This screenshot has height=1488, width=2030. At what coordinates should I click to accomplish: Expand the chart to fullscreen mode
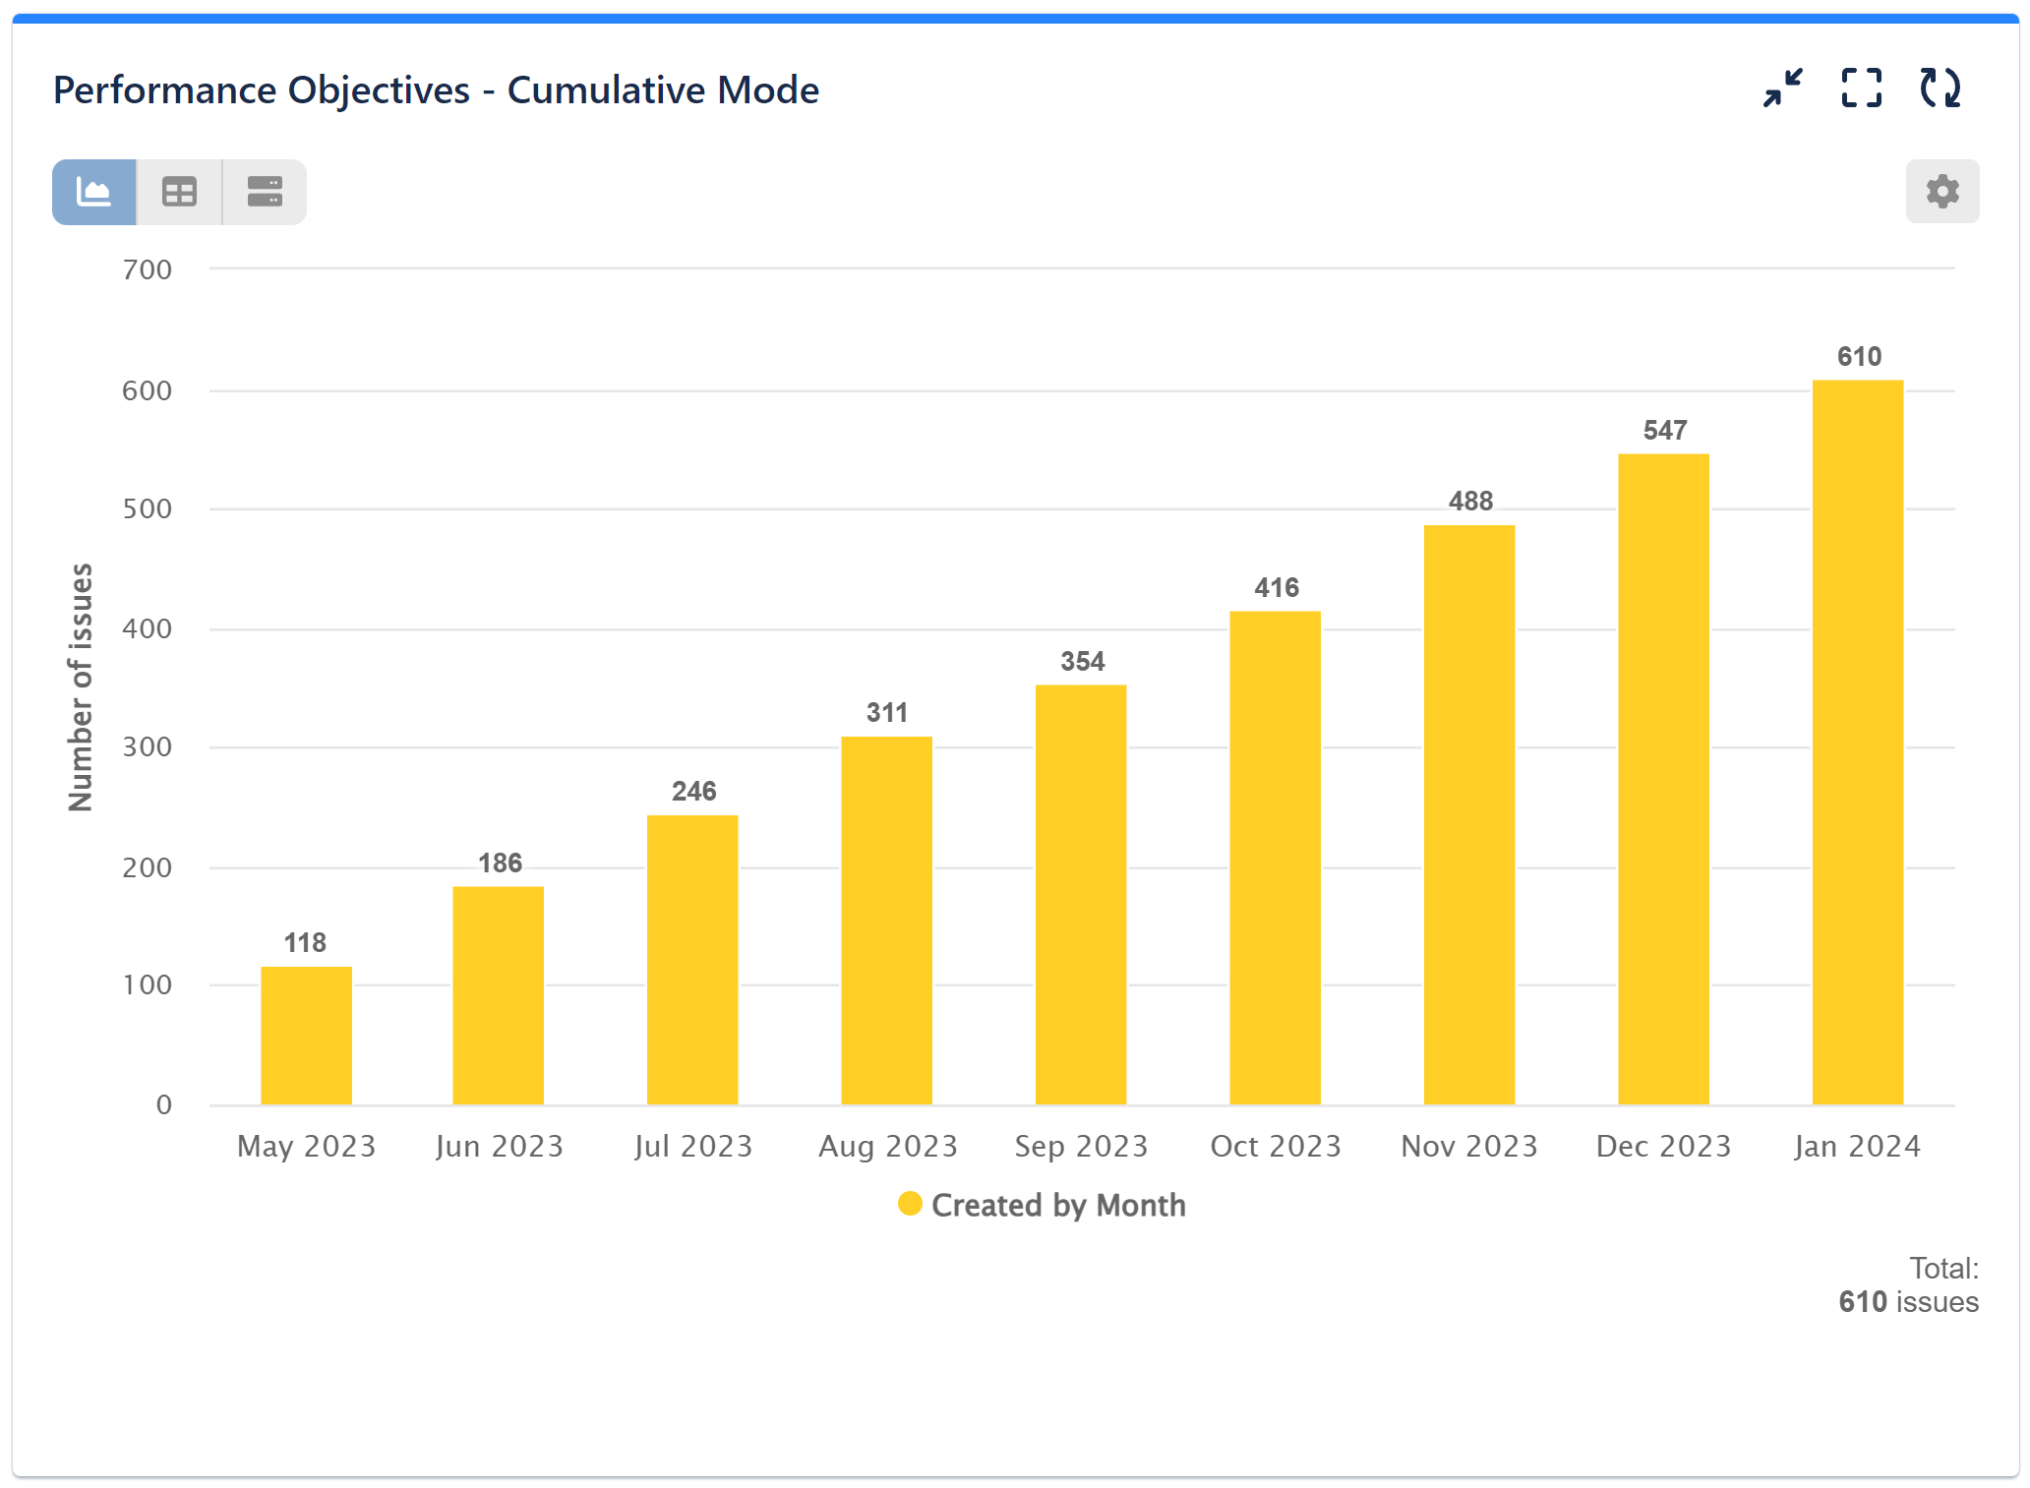[x=1862, y=89]
